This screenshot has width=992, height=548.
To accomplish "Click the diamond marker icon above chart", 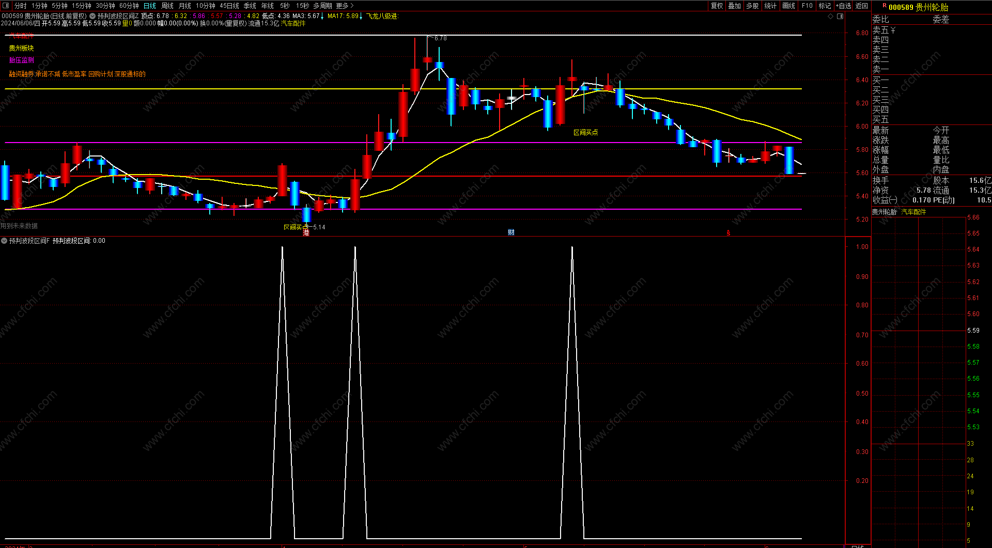I will (x=831, y=16).
